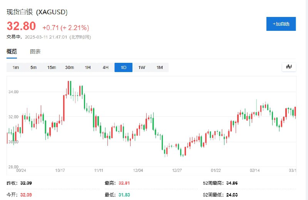The height and width of the screenshot is (200, 308).
Task: Click the 12/27 date axis label
Action: [x=177, y=170]
